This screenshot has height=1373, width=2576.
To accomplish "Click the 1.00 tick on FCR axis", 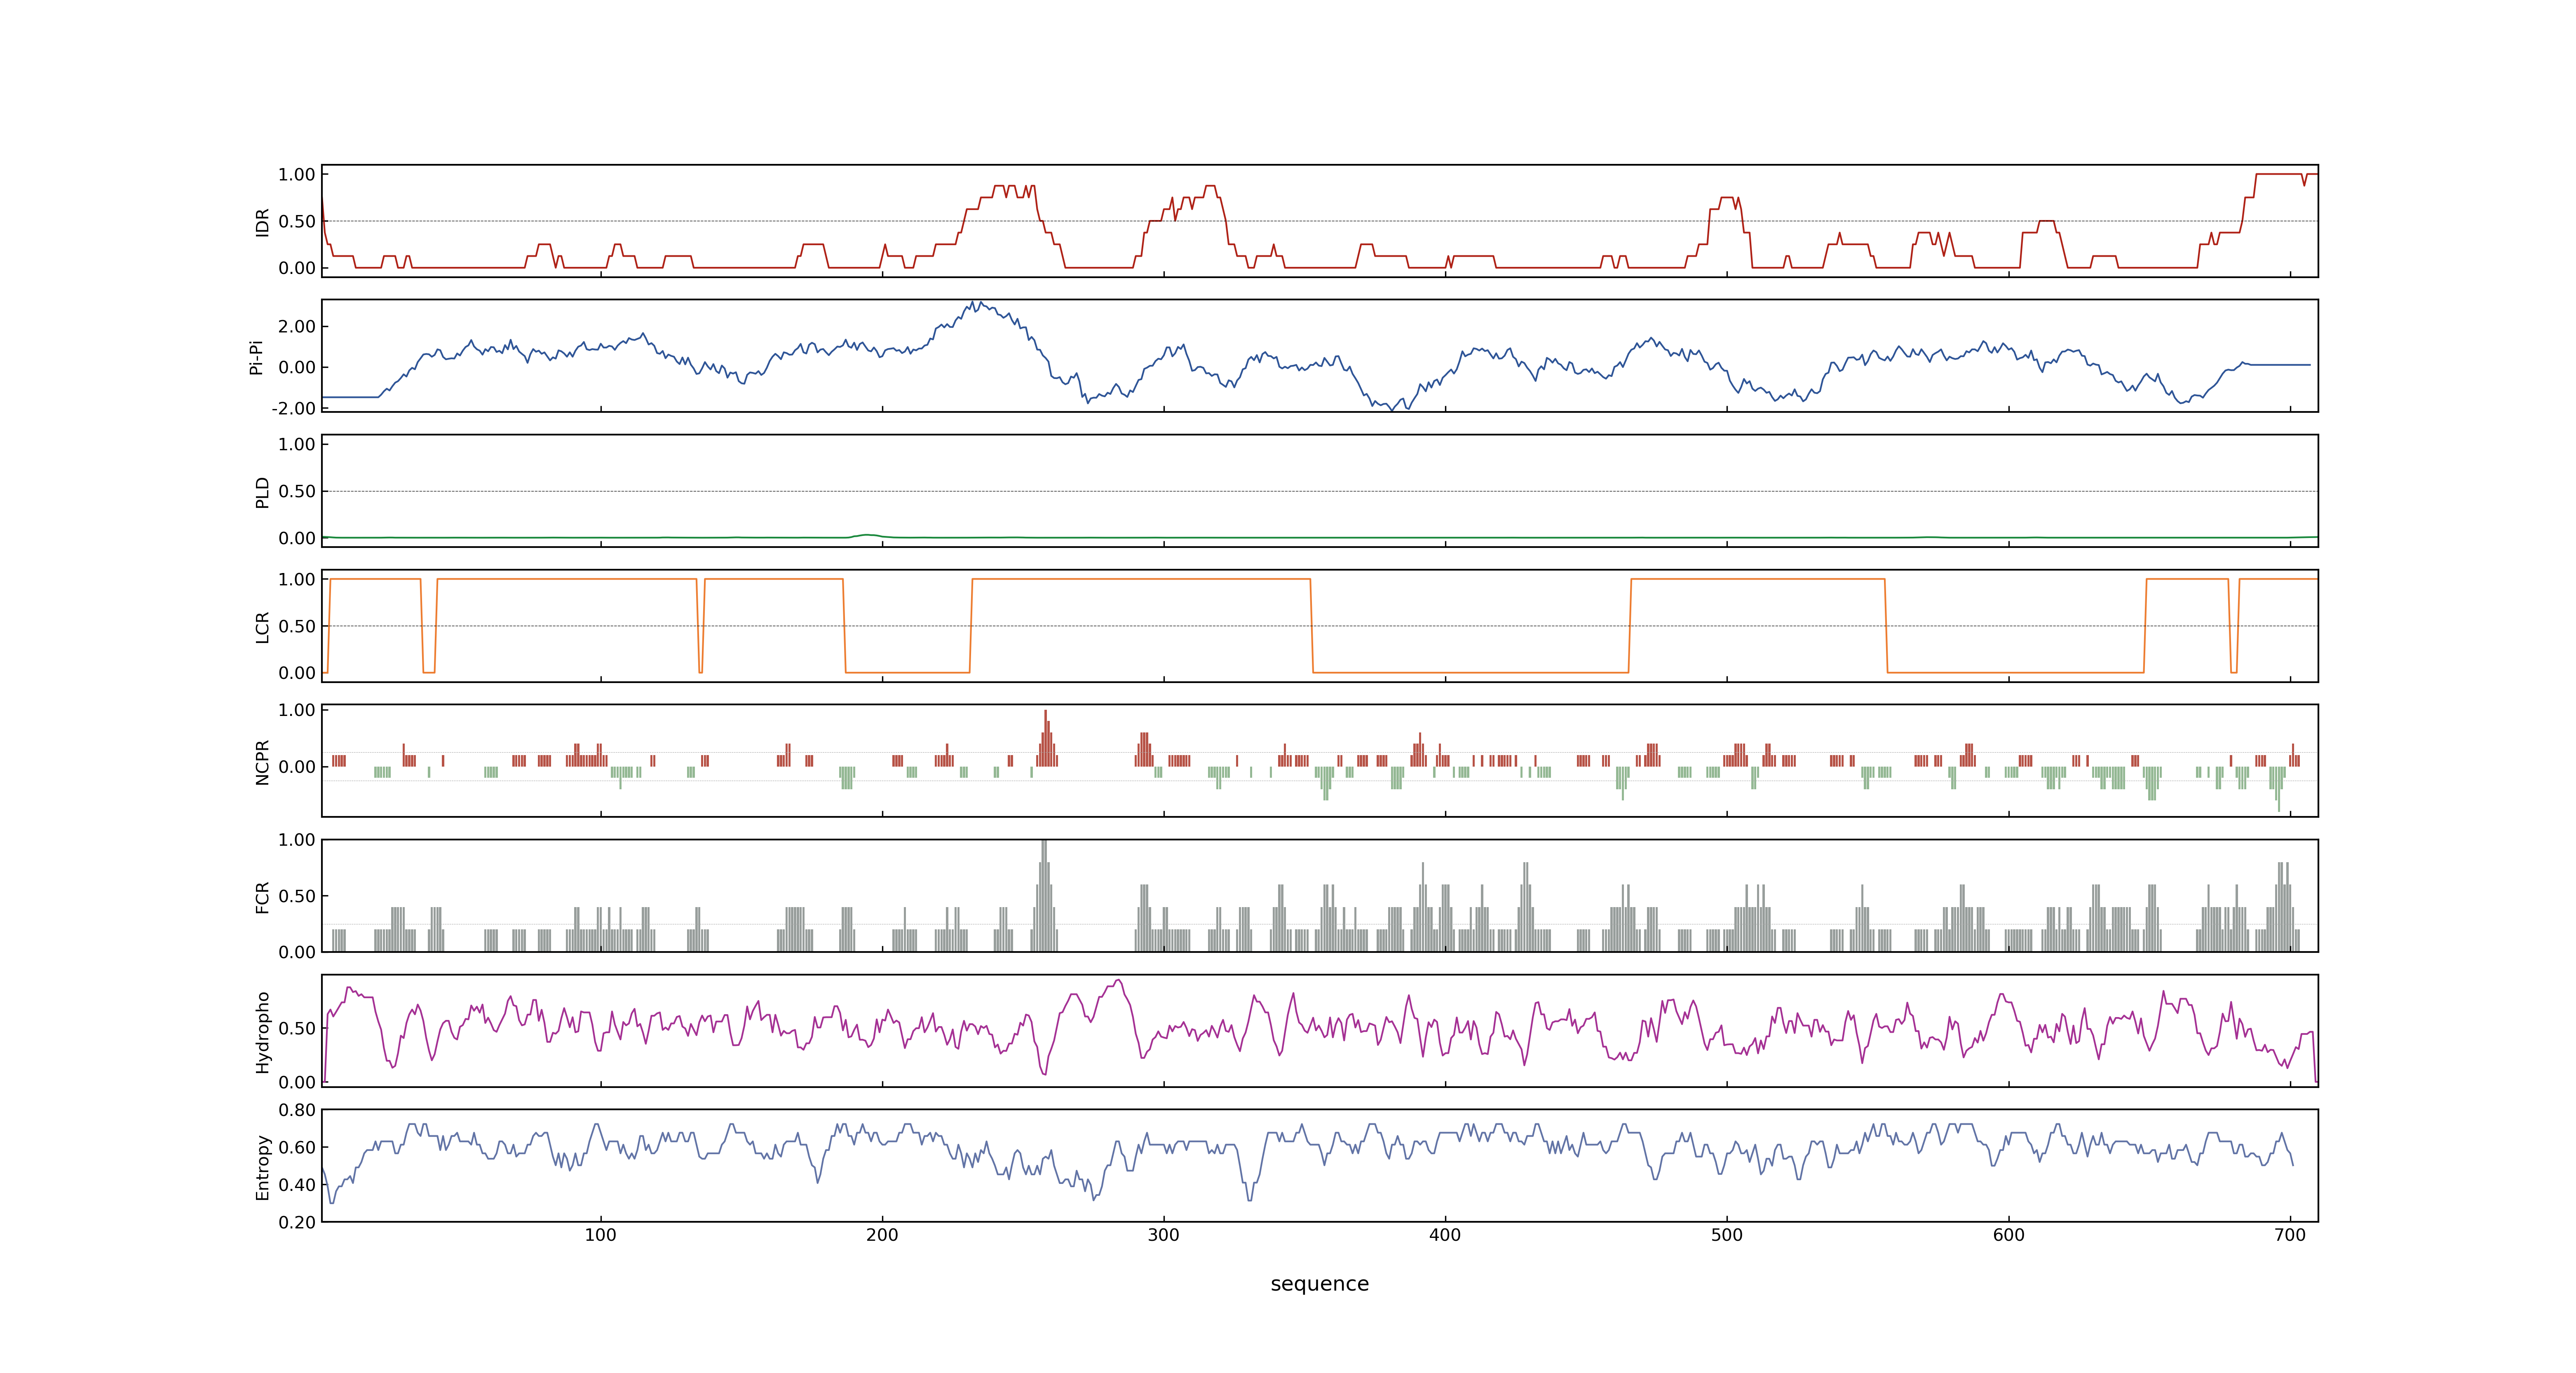I will 297,840.
